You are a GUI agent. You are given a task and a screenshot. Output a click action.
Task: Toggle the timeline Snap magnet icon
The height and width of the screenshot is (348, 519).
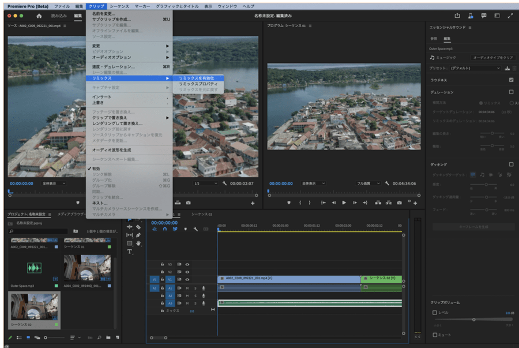(164, 229)
